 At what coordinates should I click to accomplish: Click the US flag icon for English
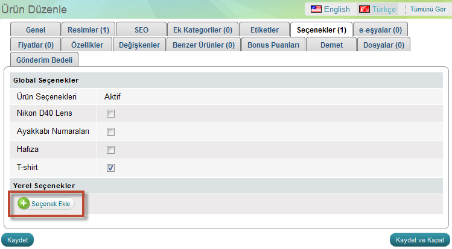(316, 9)
